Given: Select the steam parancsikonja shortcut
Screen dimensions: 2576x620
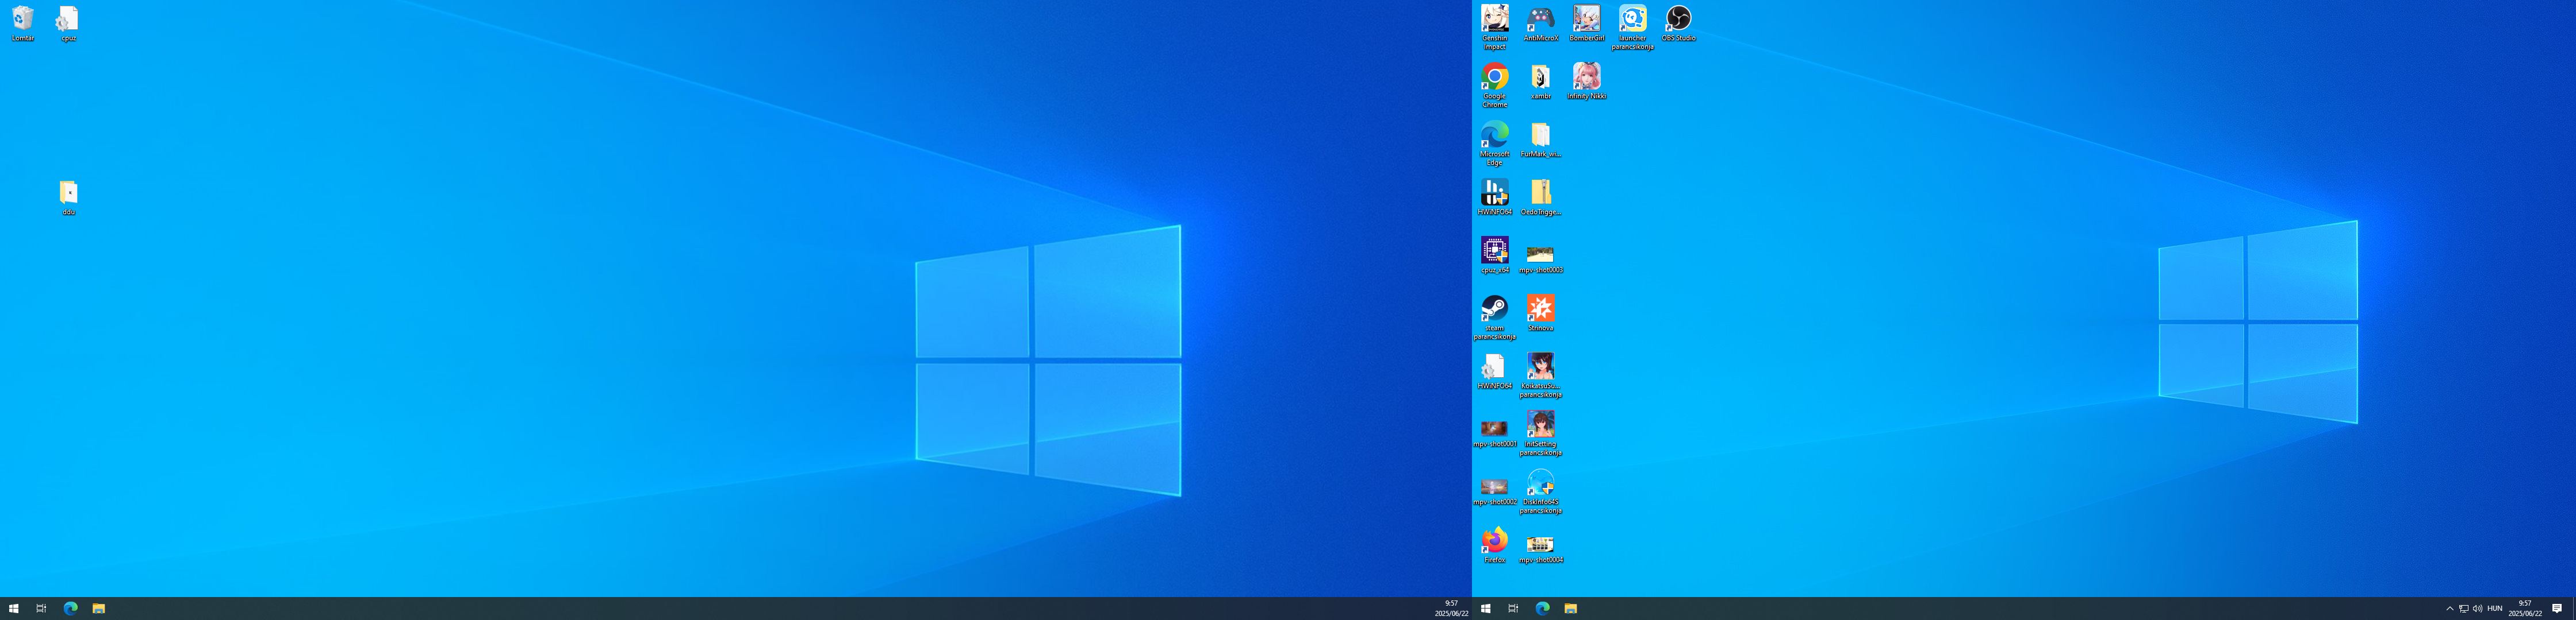Looking at the screenshot, I should (1495, 317).
